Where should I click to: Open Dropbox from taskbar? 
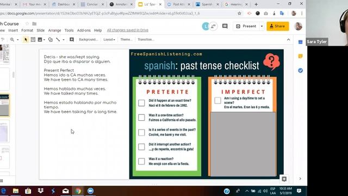41,191
